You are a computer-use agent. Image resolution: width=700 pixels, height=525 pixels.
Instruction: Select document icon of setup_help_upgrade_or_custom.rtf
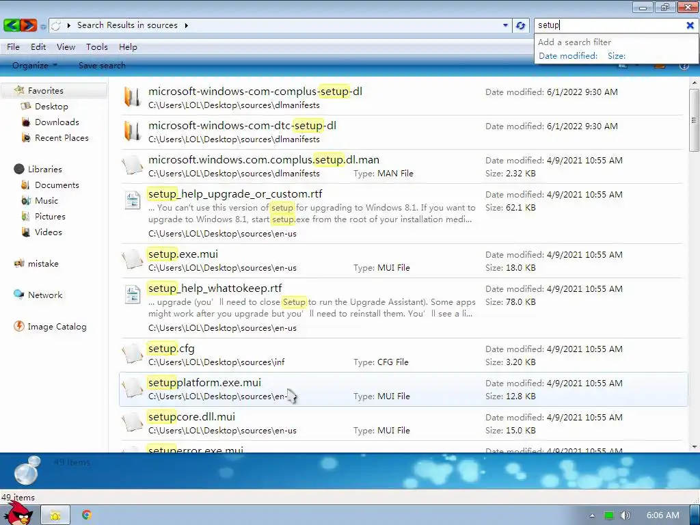click(133, 200)
